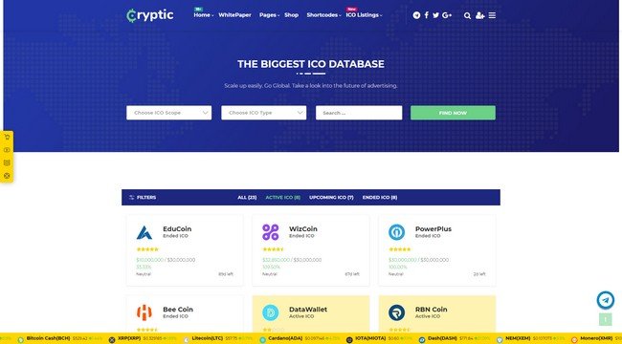Select the Shop menu item
622x344 pixels.
coord(291,15)
